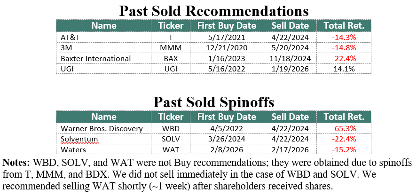
Task: Click the bold Notes: label
Action: 16,163
